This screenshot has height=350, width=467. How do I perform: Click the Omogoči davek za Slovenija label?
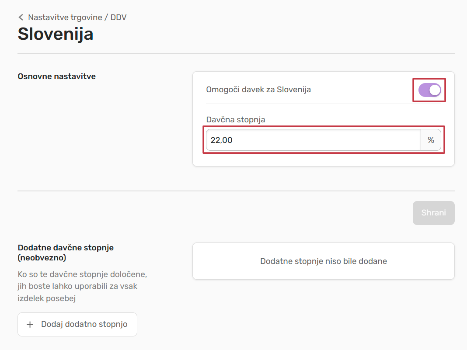point(258,90)
